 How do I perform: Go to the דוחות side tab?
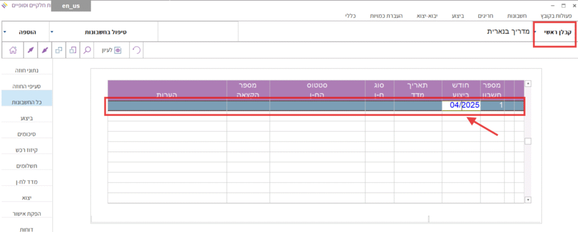click(27, 229)
